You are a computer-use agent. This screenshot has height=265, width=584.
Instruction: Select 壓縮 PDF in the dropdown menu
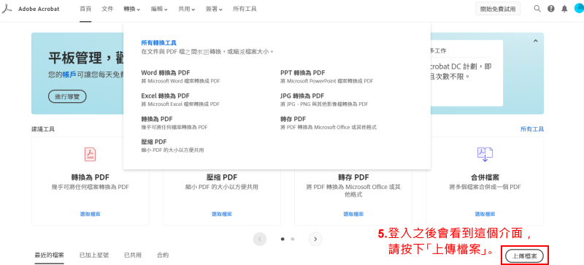pyautogui.click(x=154, y=142)
